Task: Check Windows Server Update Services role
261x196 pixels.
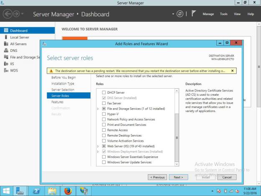Action: pos(104,162)
